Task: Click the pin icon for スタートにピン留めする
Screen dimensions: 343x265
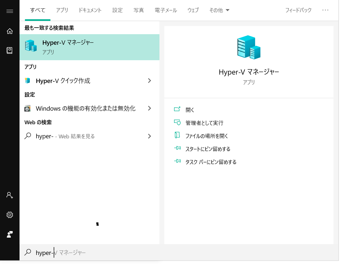Action: pyautogui.click(x=177, y=148)
